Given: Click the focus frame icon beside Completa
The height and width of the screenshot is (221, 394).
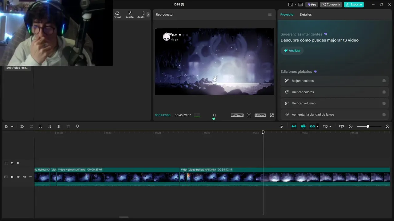Looking at the screenshot, I should (x=249, y=115).
